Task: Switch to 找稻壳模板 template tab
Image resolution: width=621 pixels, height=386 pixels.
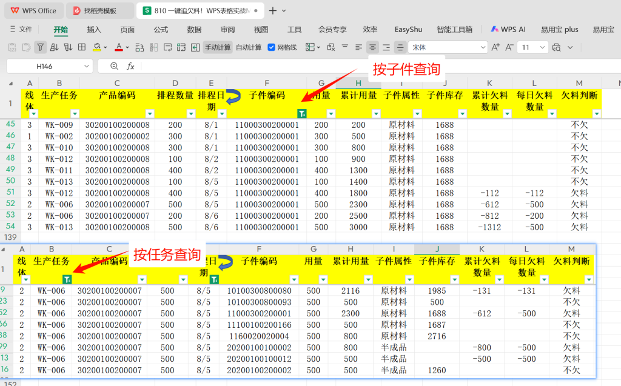Action: (99, 11)
